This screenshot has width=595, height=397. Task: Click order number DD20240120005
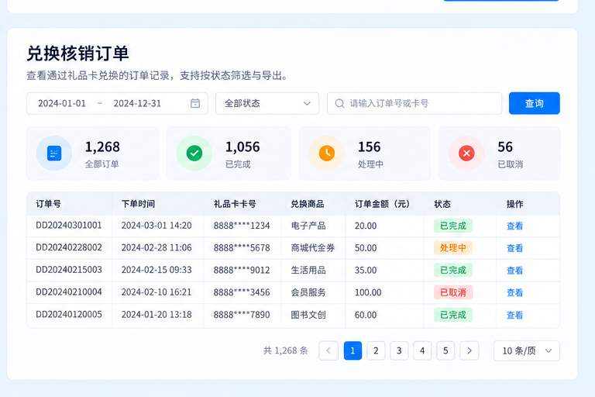69,314
